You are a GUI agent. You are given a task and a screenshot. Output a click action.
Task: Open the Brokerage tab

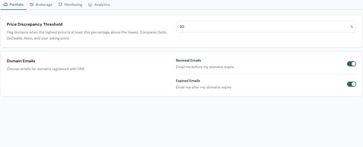(x=41, y=5)
